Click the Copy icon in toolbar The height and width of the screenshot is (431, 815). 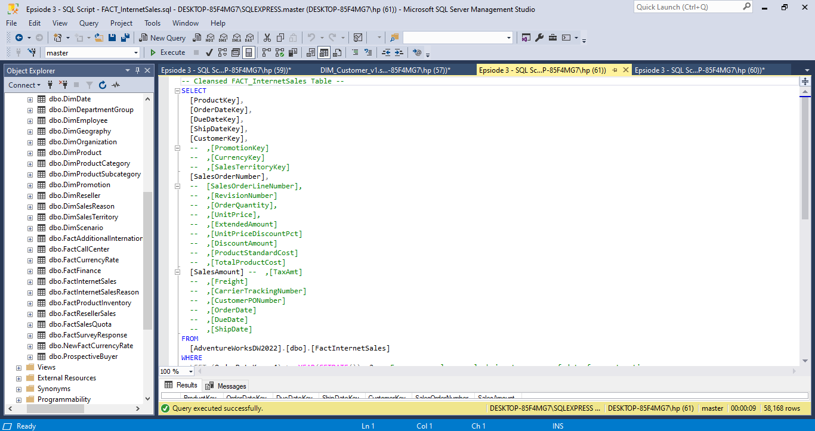pos(280,38)
